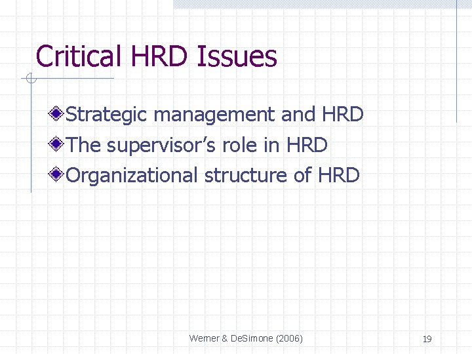The width and height of the screenshot is (472, 354).
Task: Click the slide number 19
Action: coord(427,340)
